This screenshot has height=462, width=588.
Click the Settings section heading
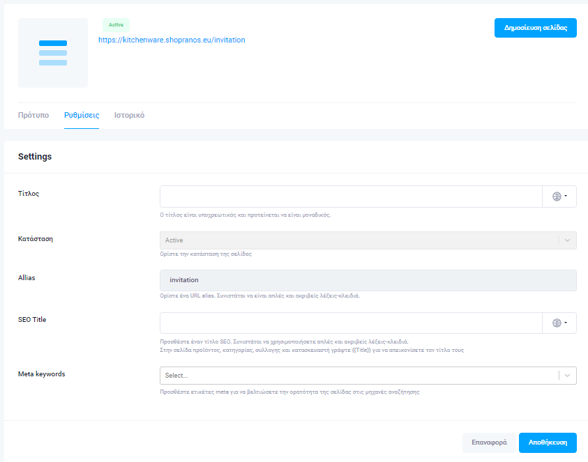35,157
